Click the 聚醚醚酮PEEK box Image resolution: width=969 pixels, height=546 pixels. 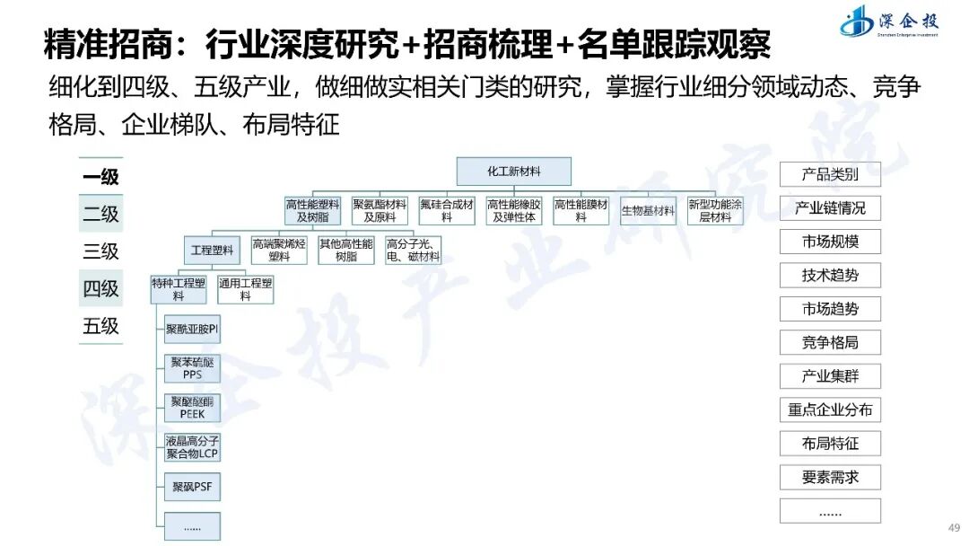[191, 406]
